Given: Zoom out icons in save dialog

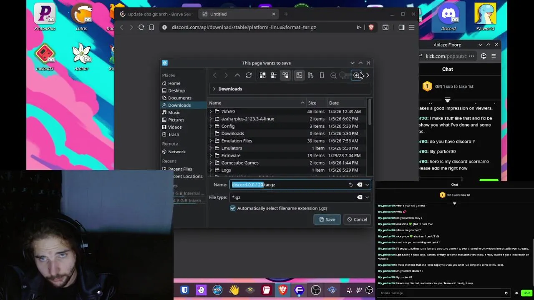Looking at the screenshot, I should click(333, 75).
